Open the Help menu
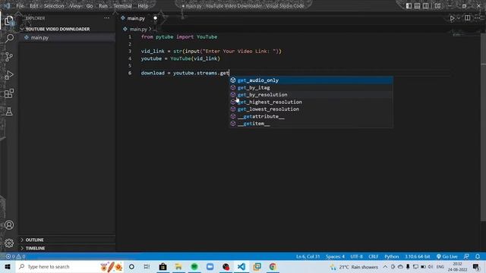 point(143,6)
